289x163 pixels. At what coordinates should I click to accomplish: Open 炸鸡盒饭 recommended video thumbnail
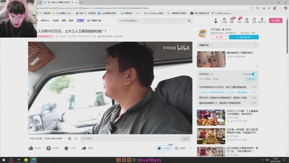pos(211,117)
